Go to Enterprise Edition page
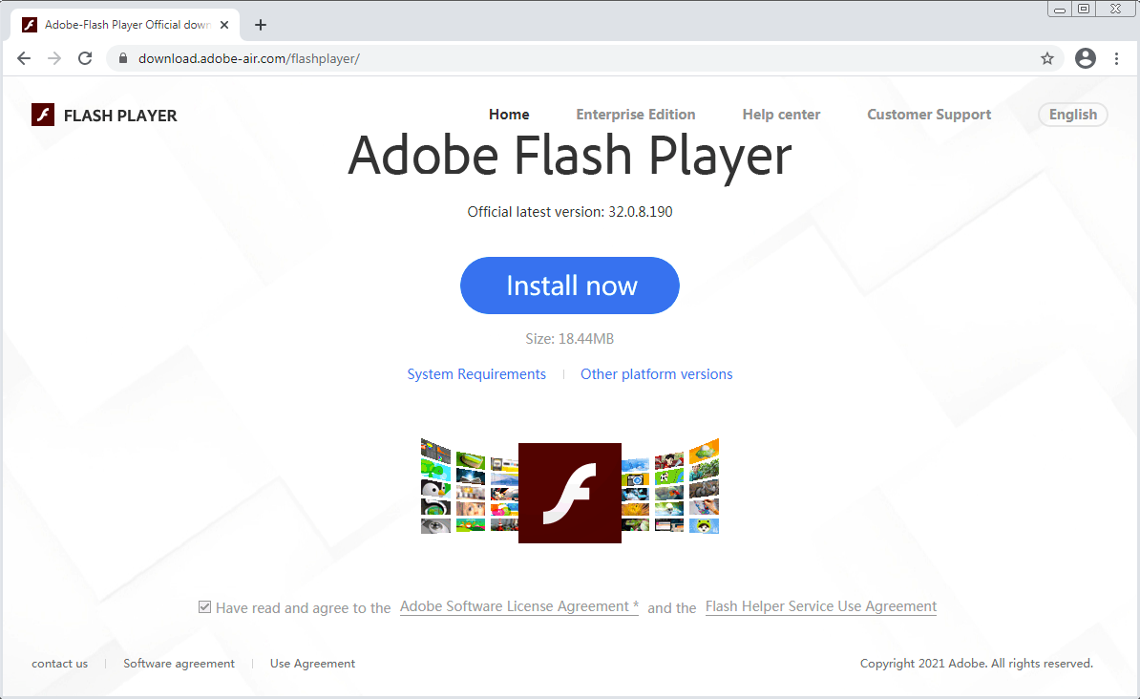Image resolution: width=1140 pixels, height=699 pixels. coord(635,115)
